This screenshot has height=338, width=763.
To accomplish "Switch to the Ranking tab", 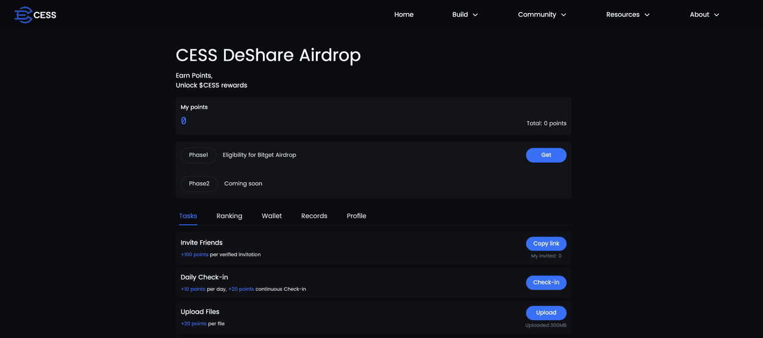I will 229,216.
